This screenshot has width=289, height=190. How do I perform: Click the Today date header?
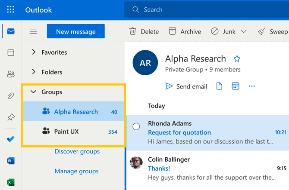[157, 106]
